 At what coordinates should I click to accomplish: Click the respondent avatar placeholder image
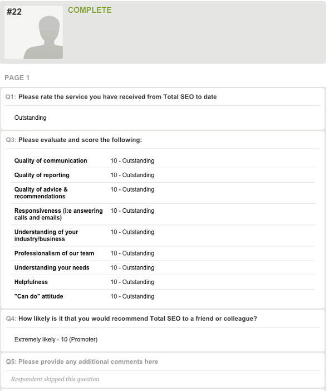(x=33, y=32)
